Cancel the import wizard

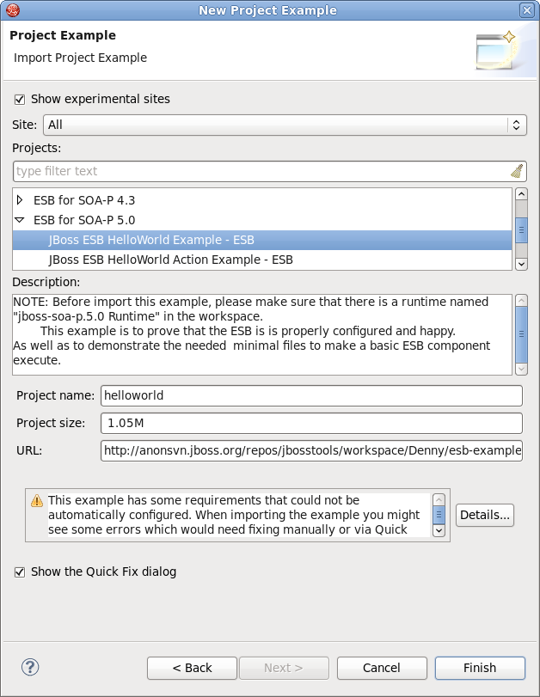382,668
